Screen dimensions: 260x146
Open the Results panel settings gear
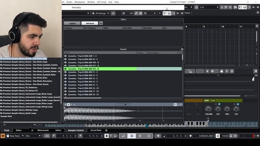[x=182, y=49]
